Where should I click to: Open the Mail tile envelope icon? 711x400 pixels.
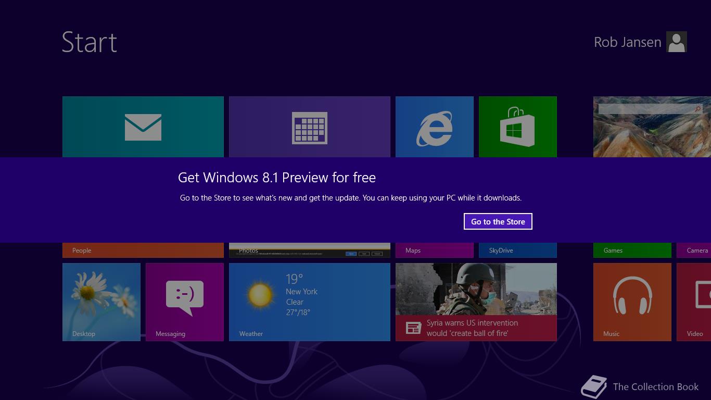[143, 128]
